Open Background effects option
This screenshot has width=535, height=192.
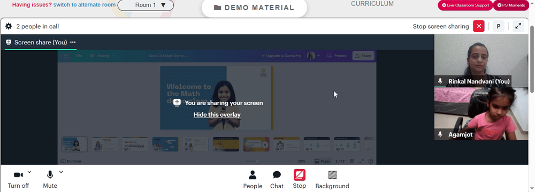[x=332, y=180]
